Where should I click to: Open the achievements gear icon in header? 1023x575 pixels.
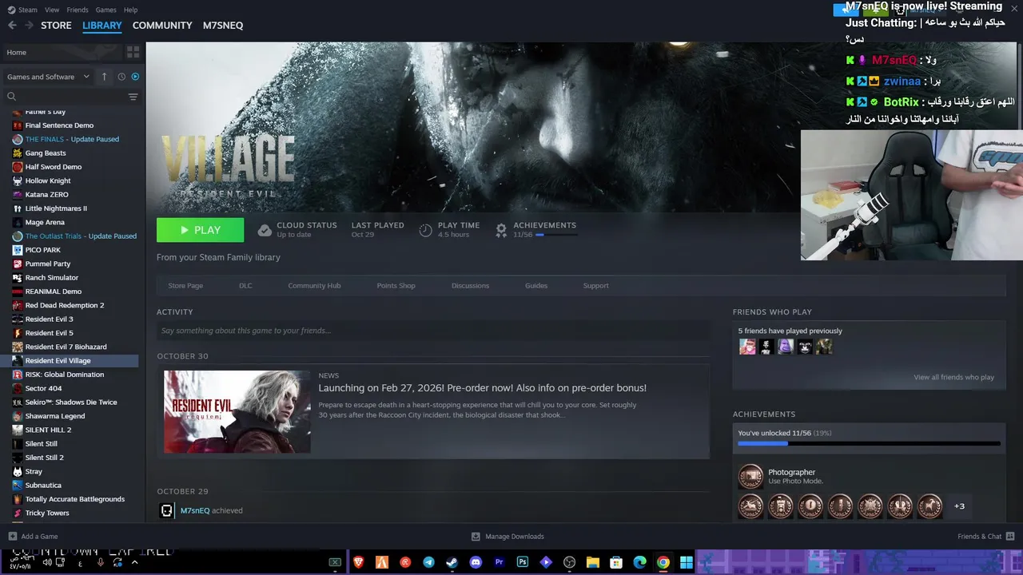pos(501,230)
